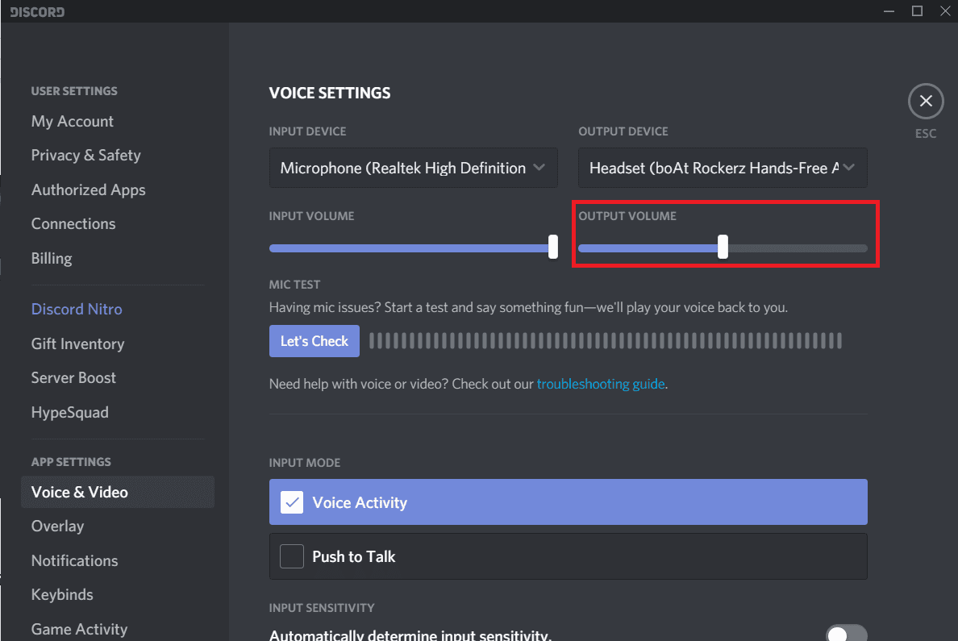The width and height of the screenshot is (958, 641).
Task: Click the Output Volume slider handle
Action: click(723, 247)
